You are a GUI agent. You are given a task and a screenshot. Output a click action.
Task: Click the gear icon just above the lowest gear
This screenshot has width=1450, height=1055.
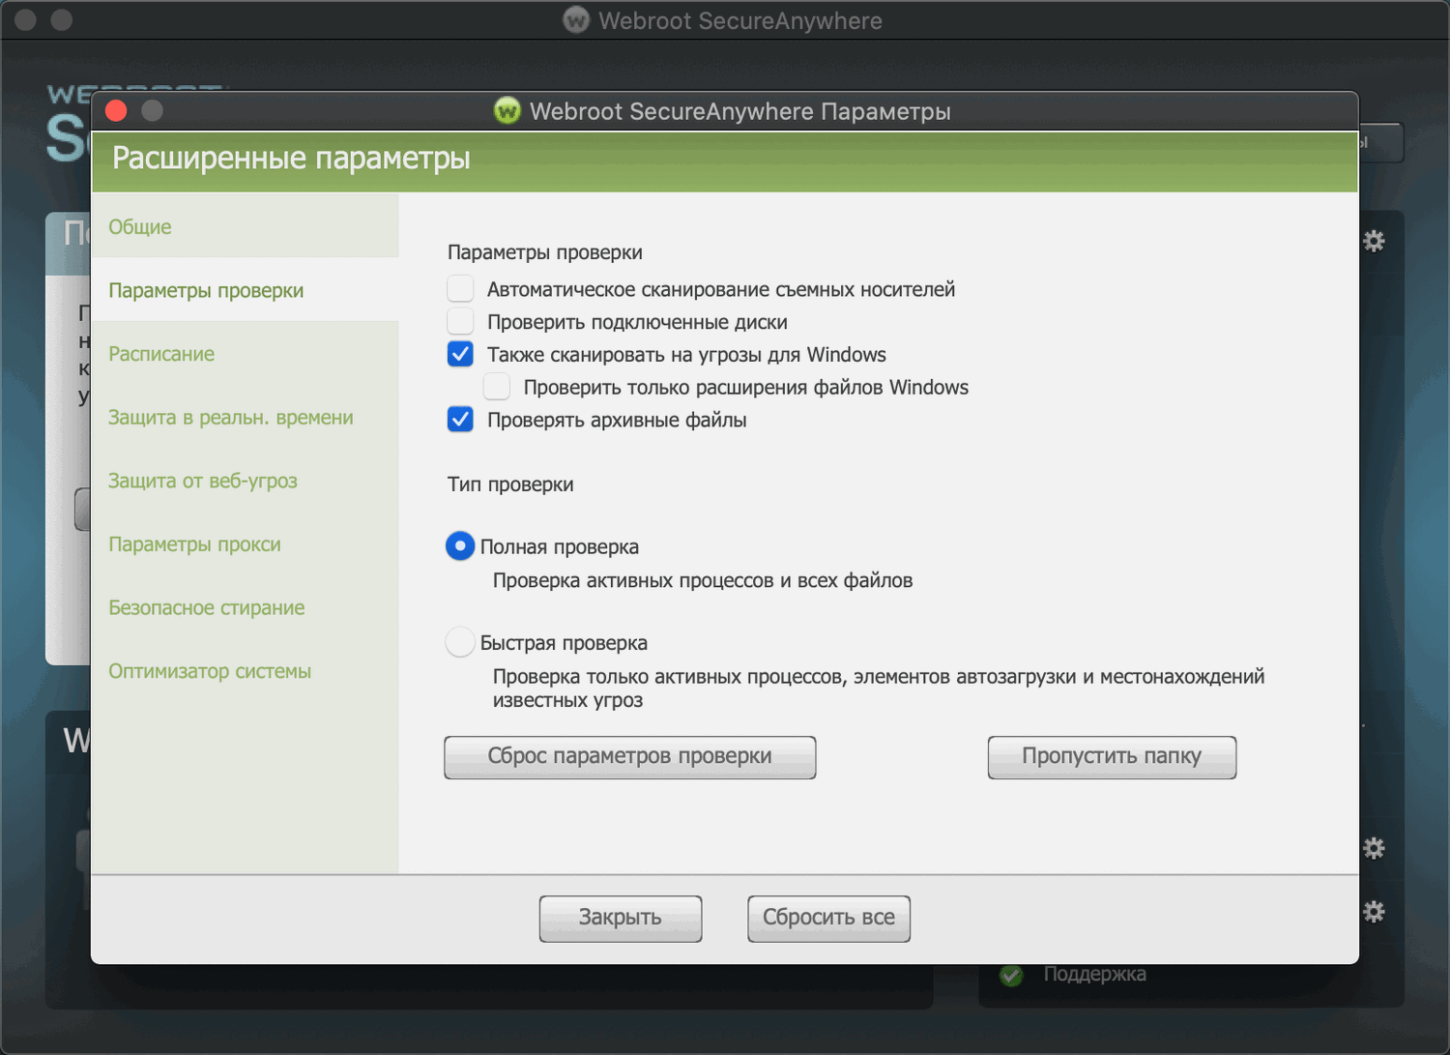pyautogui.click(x=1374, y=848)
